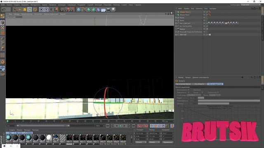Click the recent tool icon beside Rotate
264x148 pixels.
click(x=35, y=9)
